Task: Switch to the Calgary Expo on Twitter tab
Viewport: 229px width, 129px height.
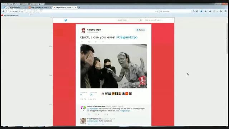Action: coord(64,7)
